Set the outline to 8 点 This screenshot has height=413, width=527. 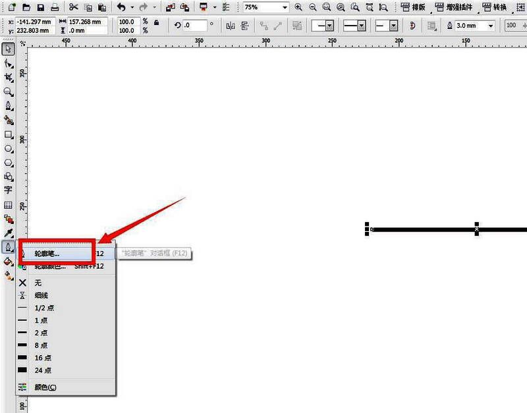41,345
